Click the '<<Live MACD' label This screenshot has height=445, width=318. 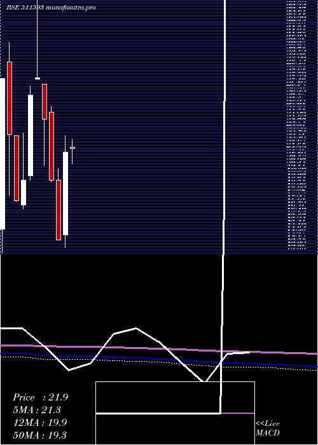pos(268,428)
